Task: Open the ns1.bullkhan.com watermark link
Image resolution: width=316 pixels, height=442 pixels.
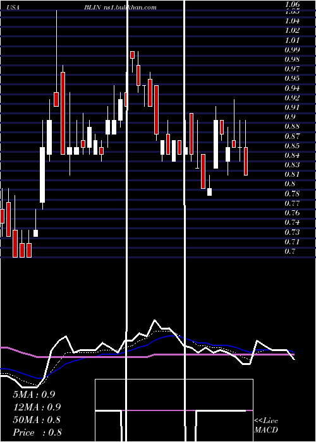Action: click(x=130, y=8)
